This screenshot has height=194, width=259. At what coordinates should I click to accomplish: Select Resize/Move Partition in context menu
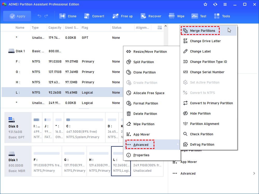(x=152, y=51)
